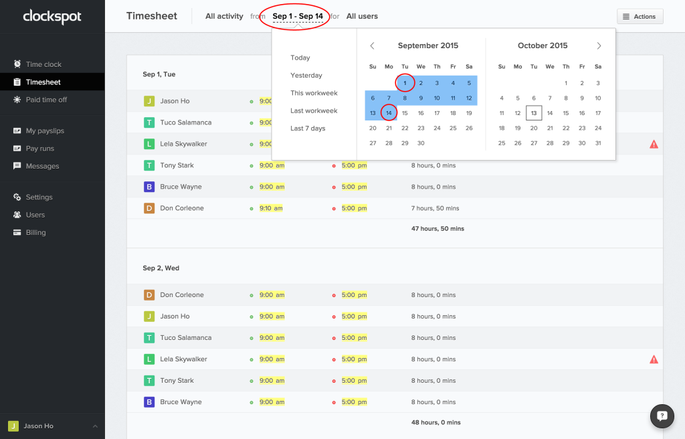This screenshot has height=439, width=685.
Task: Click the Actions button
Action: click(x=640, y=16)
